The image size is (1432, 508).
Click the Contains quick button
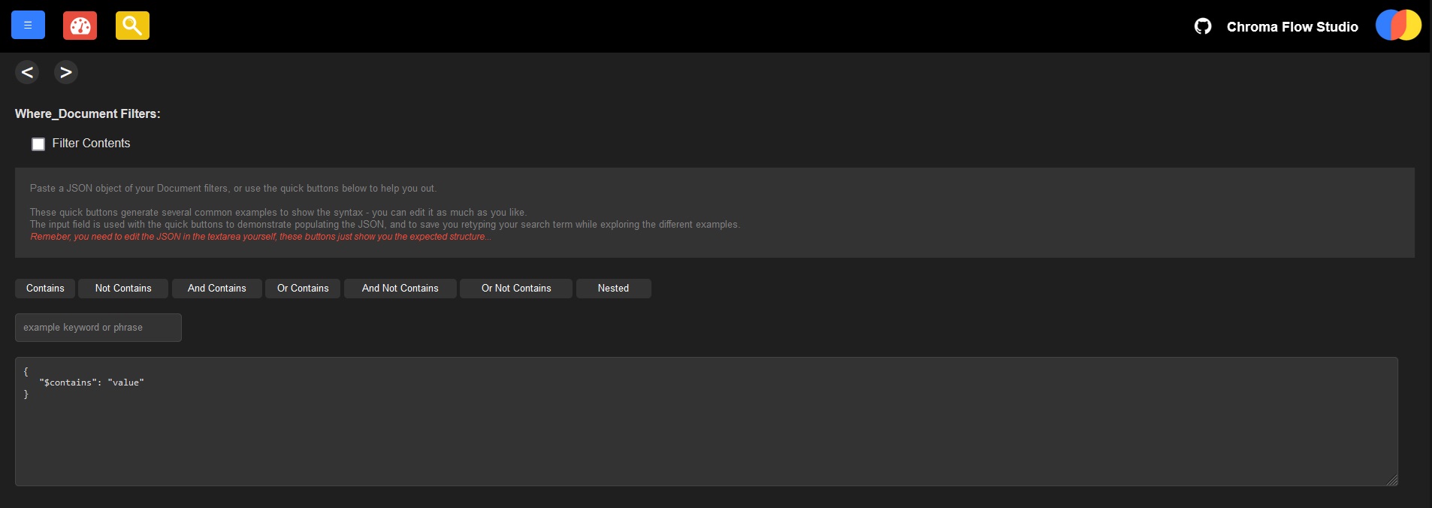45,289
